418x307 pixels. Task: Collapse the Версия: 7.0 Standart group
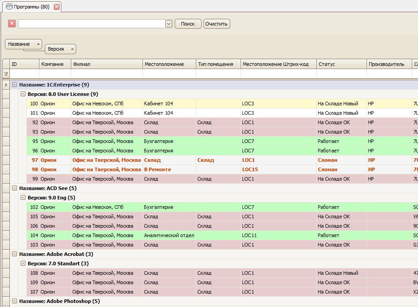[23, 263]
